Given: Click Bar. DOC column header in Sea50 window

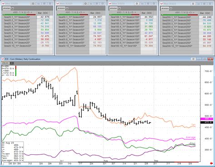Looking at the screenshot, I should coord(95,13).
